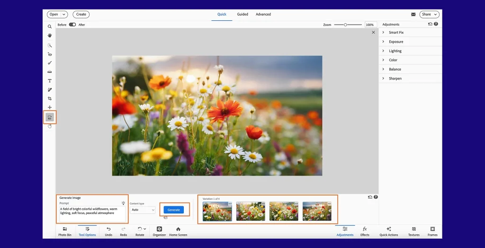Expand the Exposure adjustment
This screenshot has width=485, height=248.
(x=410, y=42)
